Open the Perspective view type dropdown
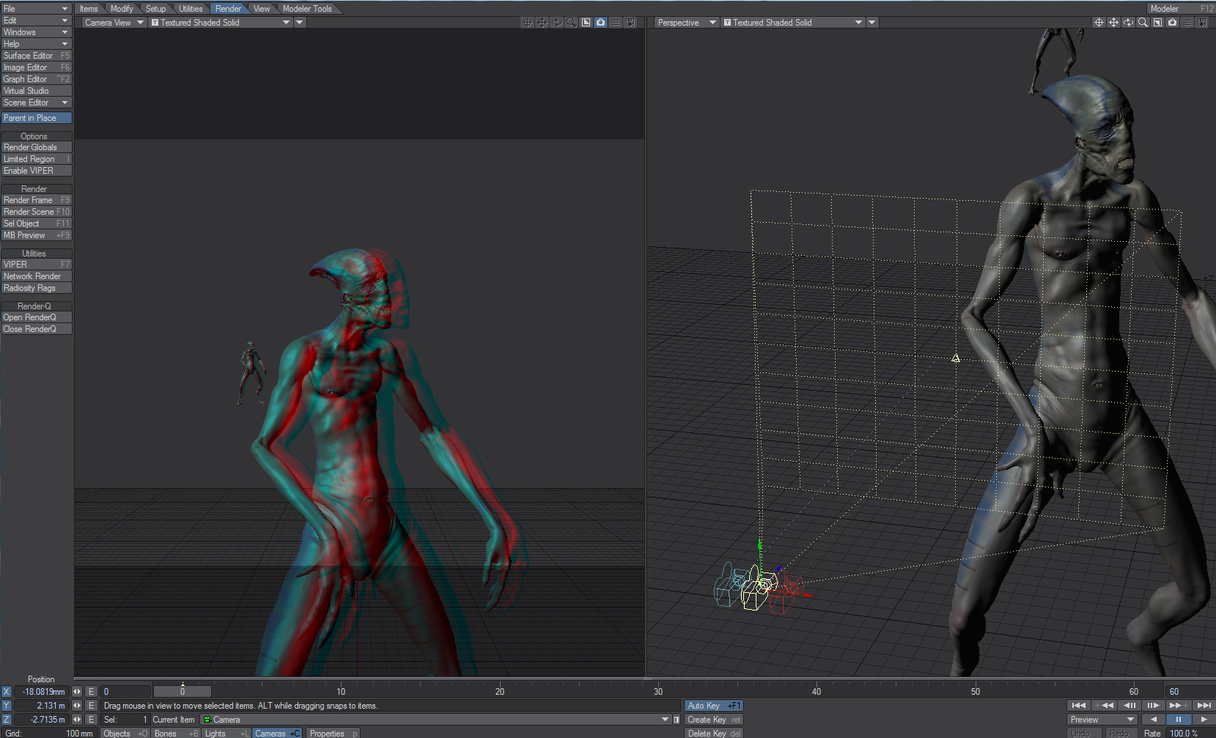The width and height of the screenshot is (1216, 738). click(687, 23)
